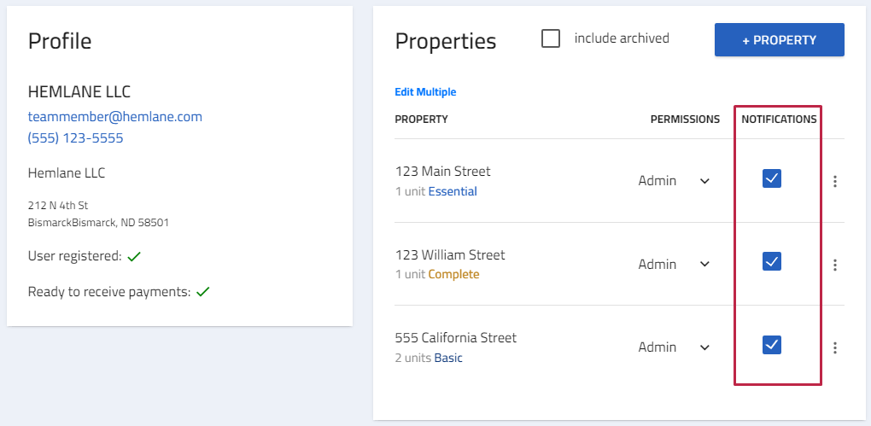This screenshot has width=871, height=426.
Task: Click the + PROPERTY button
Action: click(x=780, y=40)
